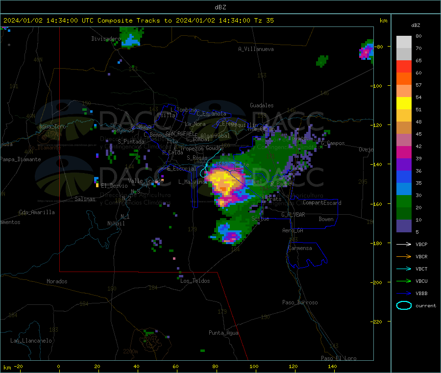Click the 'Lag.Llancanelo' place label
441x373 pixels.
(31, 341)
